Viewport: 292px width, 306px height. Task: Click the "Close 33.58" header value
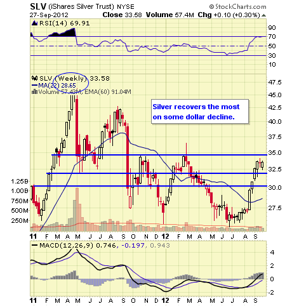(x=122, y=15)
